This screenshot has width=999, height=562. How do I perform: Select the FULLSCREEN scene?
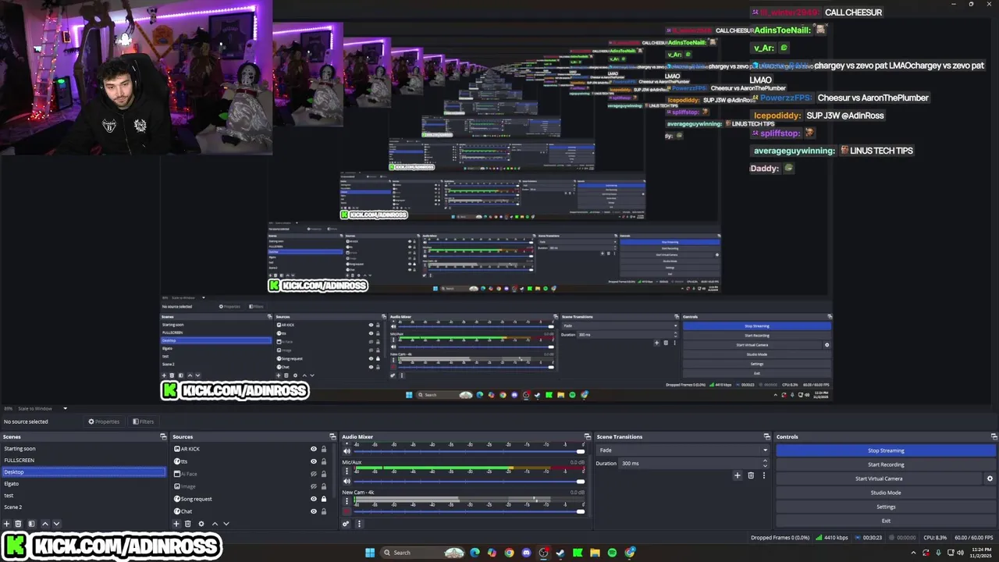coord(83,461)
